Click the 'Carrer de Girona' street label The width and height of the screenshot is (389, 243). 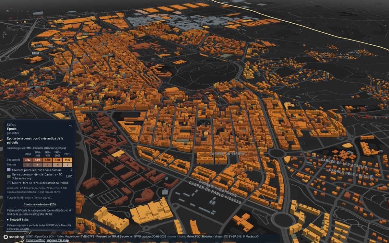(228, 154)
